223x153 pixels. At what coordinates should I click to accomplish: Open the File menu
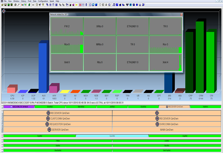(x=5, y=1)
